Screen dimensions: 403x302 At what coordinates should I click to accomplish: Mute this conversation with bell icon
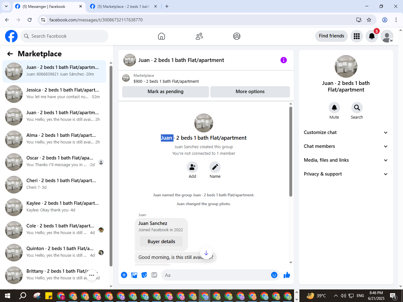tap(334, 108)
